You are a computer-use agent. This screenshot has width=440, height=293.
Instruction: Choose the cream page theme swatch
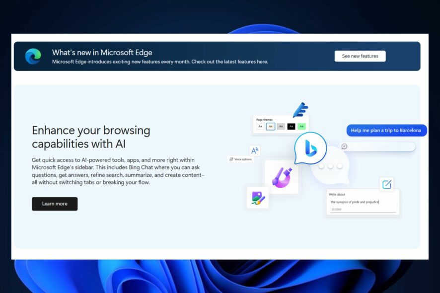(x=271, y=127)
